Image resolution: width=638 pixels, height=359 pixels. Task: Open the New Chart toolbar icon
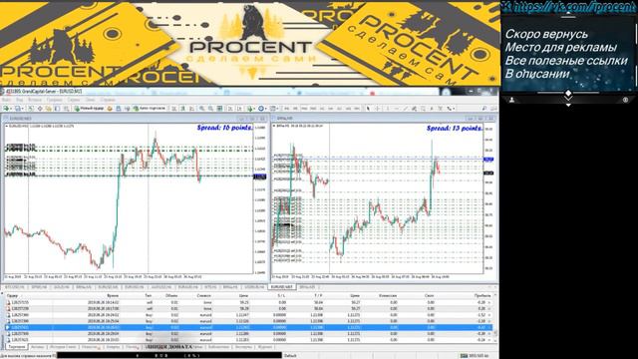pos(6,109)
